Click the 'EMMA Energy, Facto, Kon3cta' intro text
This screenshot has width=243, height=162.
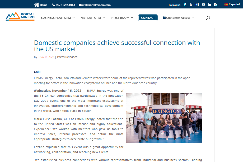(x=112, y=80)
